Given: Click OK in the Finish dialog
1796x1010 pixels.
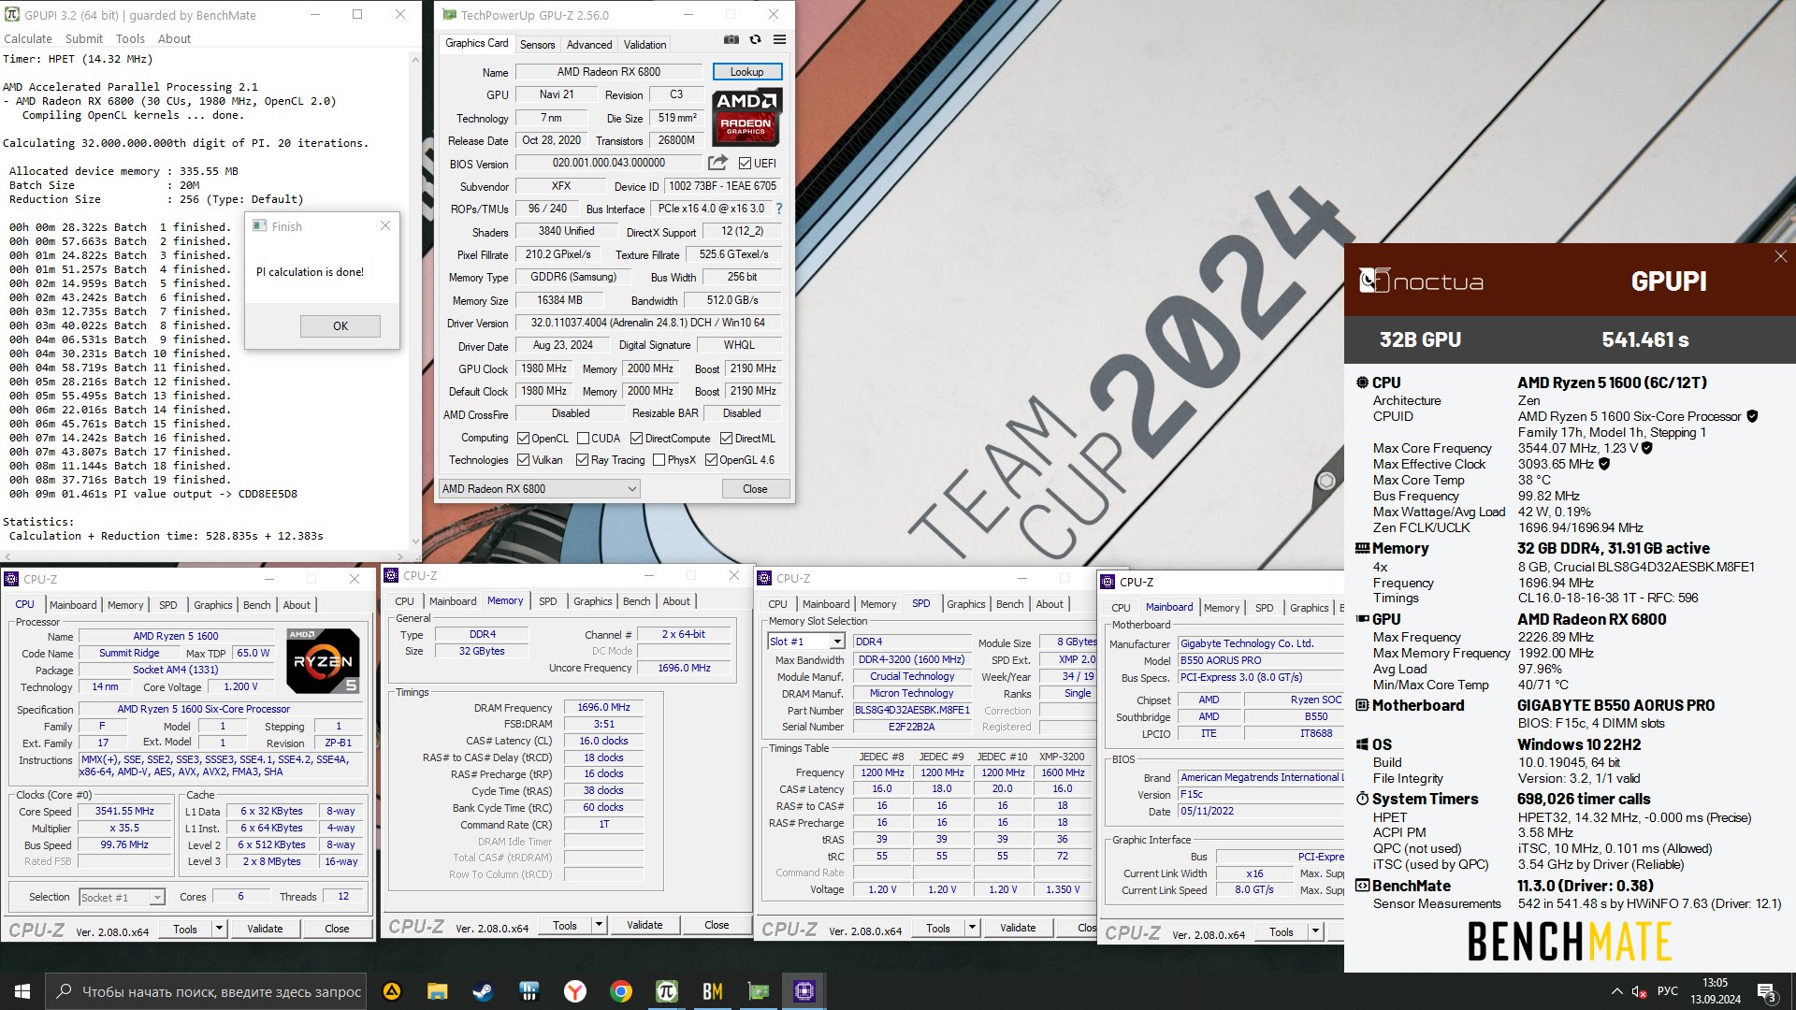Looking at the screenshot, I should tap(340, 325).
